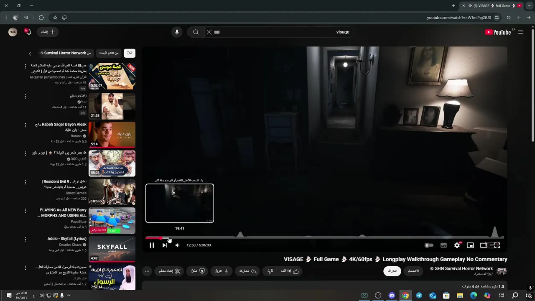Image resolution: width=535 pixels, height=301 pixels.
Task: Reload the page in browser toolbar
Action: click(509, 18)
